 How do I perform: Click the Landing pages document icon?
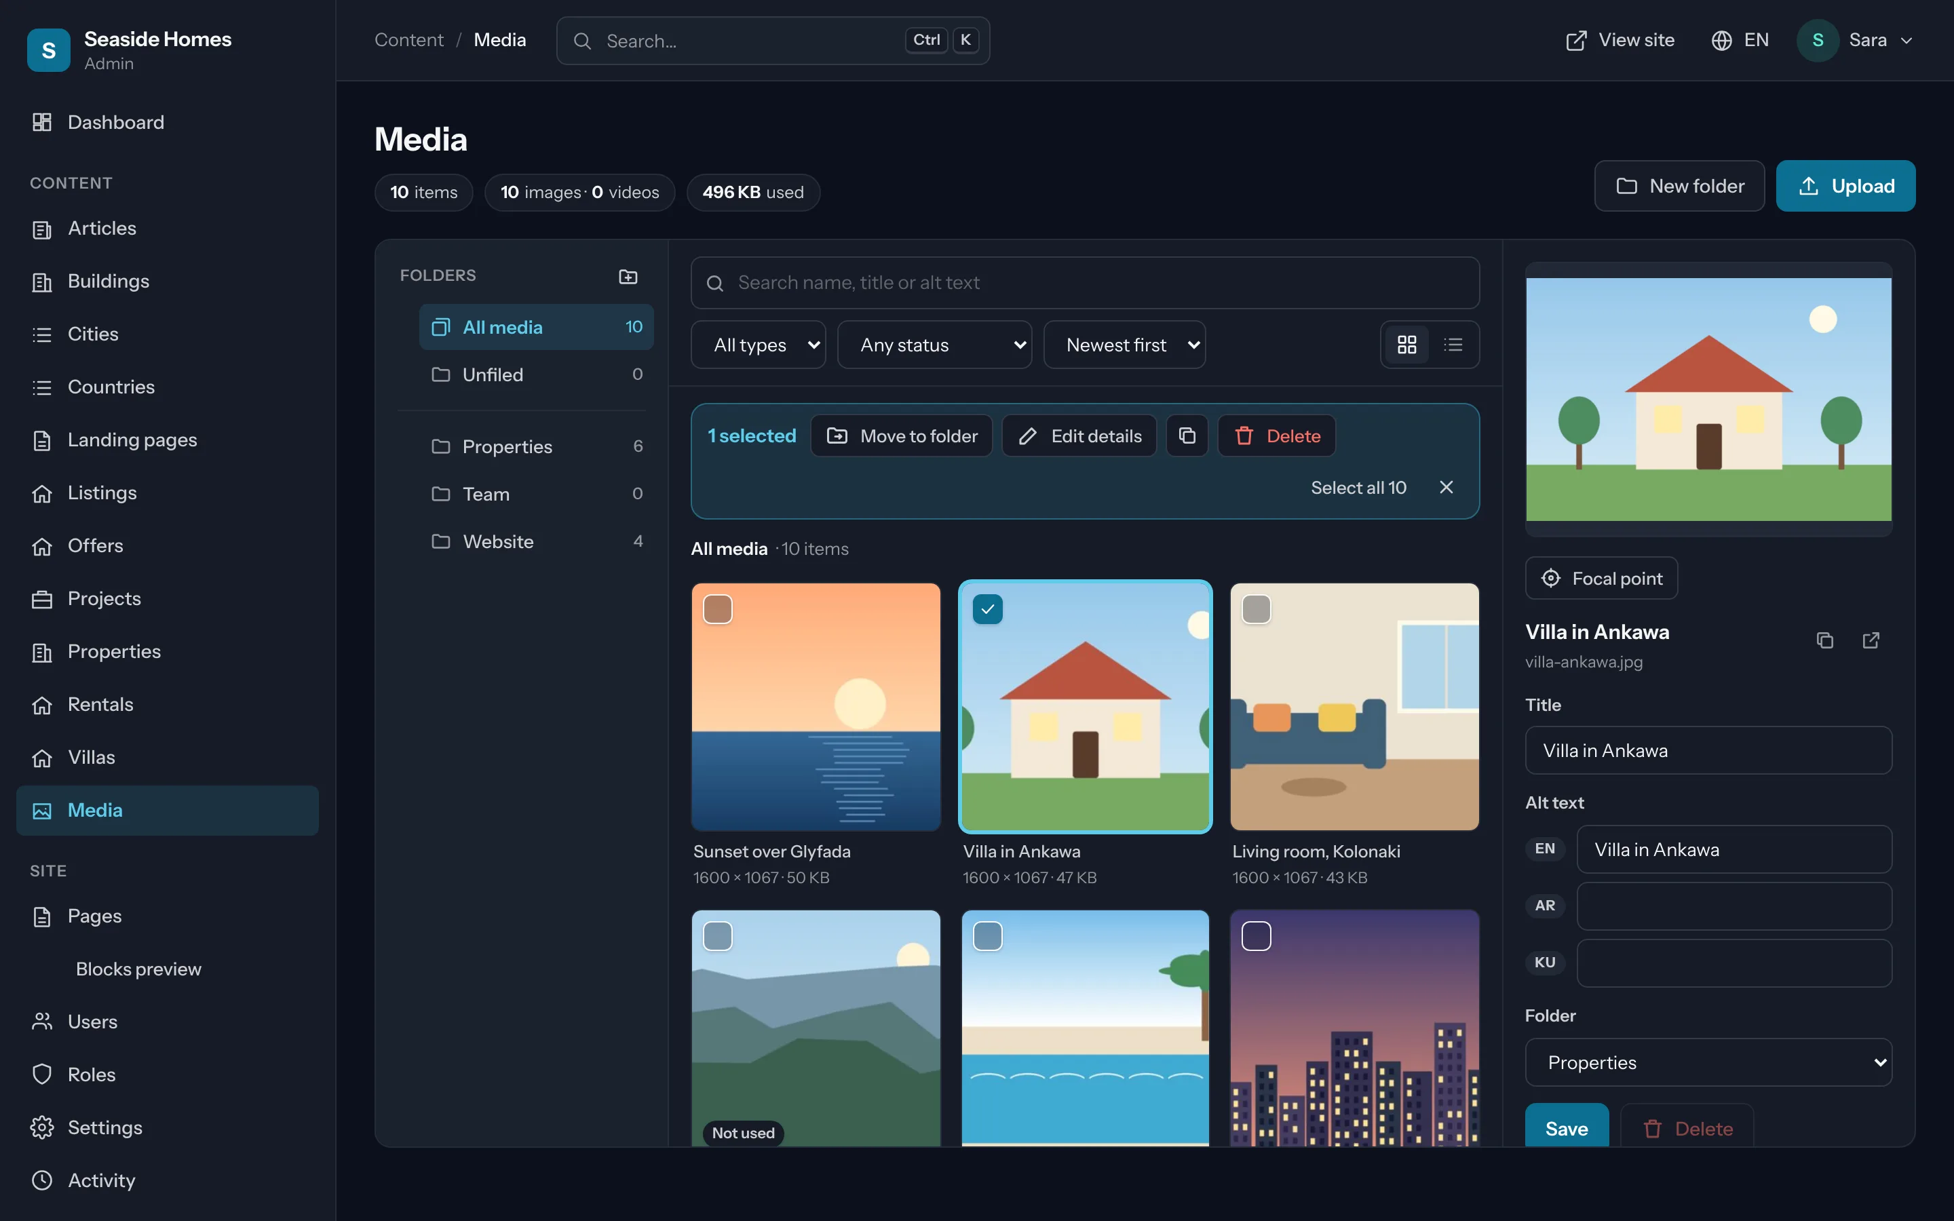pyautogui.click(x=42, y=440)
